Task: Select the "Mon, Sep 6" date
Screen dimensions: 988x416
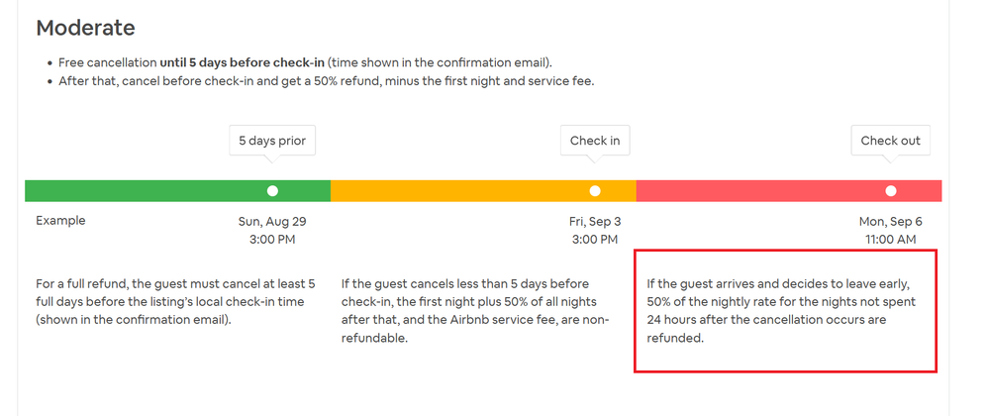Action: pyautogui.click(x=888, y=222)
